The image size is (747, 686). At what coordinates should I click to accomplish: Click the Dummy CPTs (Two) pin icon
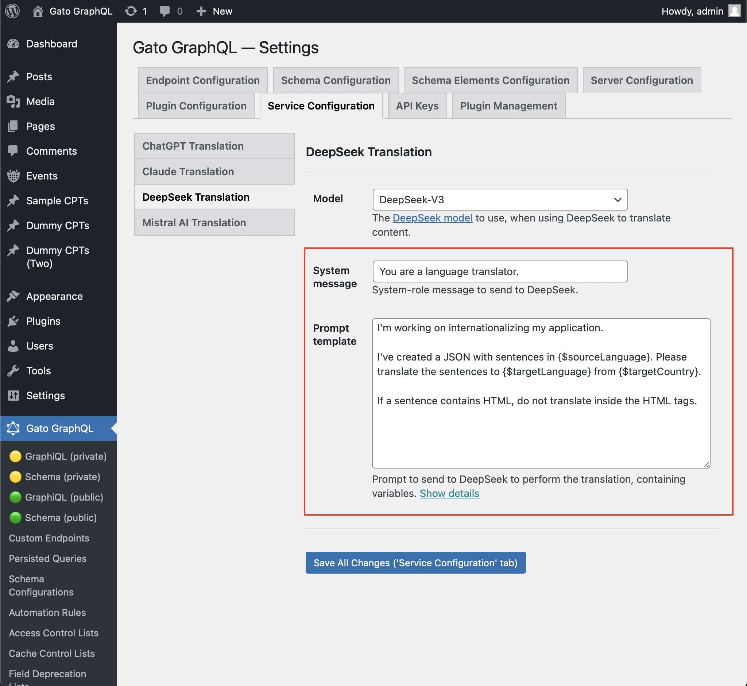pyautogui.click(x=13, y=250)
